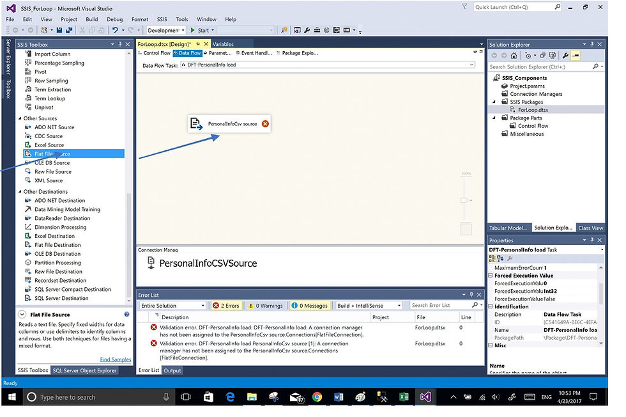The image size is (626, 417).
Task: Click the pending changes filter clock icon
Action: pyautogui.click(x=528, y=56)
